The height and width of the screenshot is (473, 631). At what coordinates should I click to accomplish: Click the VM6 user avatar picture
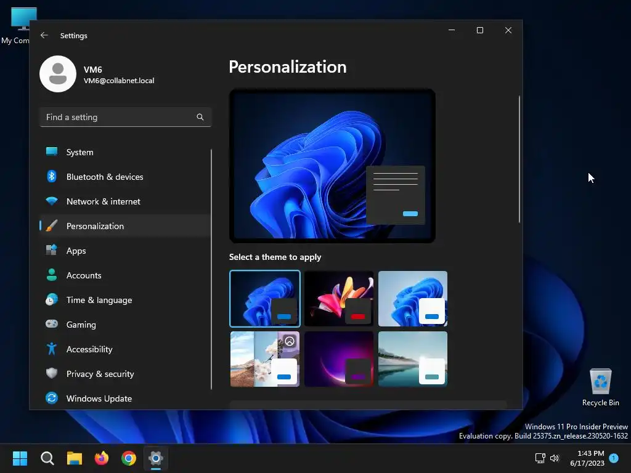[58, 74]
